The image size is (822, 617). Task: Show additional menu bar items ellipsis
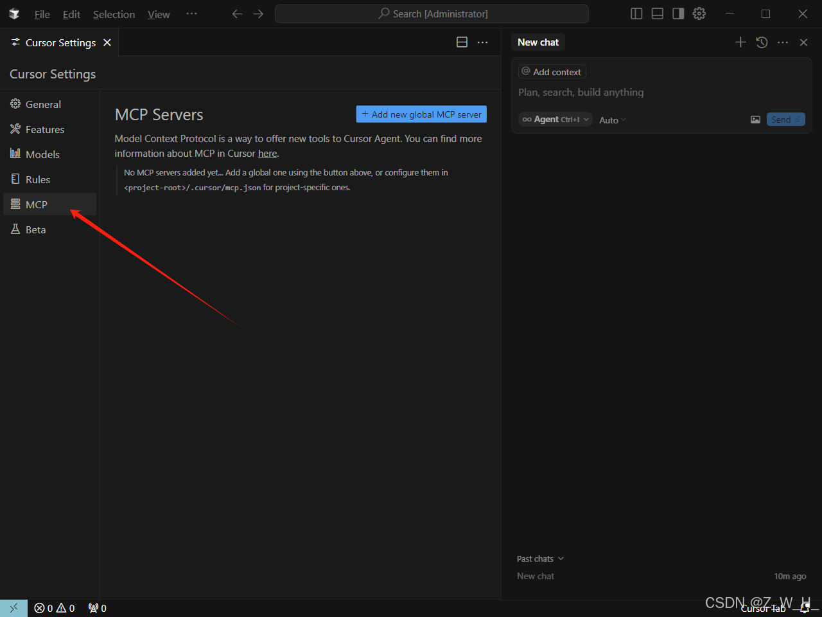[x=191, y=13]
